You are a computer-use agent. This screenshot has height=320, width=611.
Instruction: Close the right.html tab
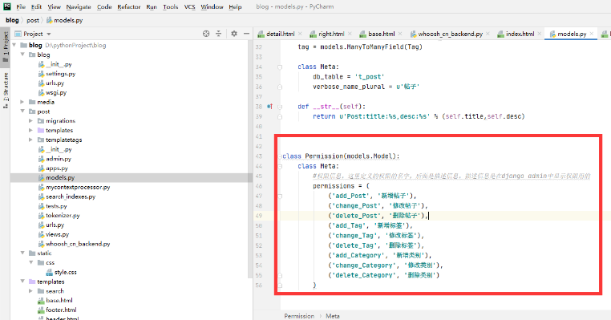[350, 34]
